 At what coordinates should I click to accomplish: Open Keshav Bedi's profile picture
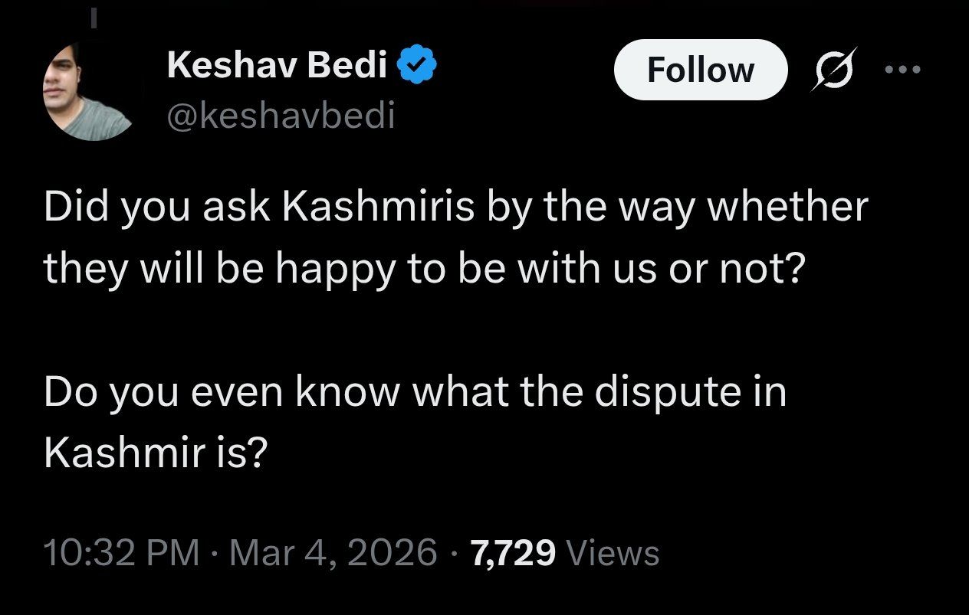pyautogui.click(x=91, y=90)
